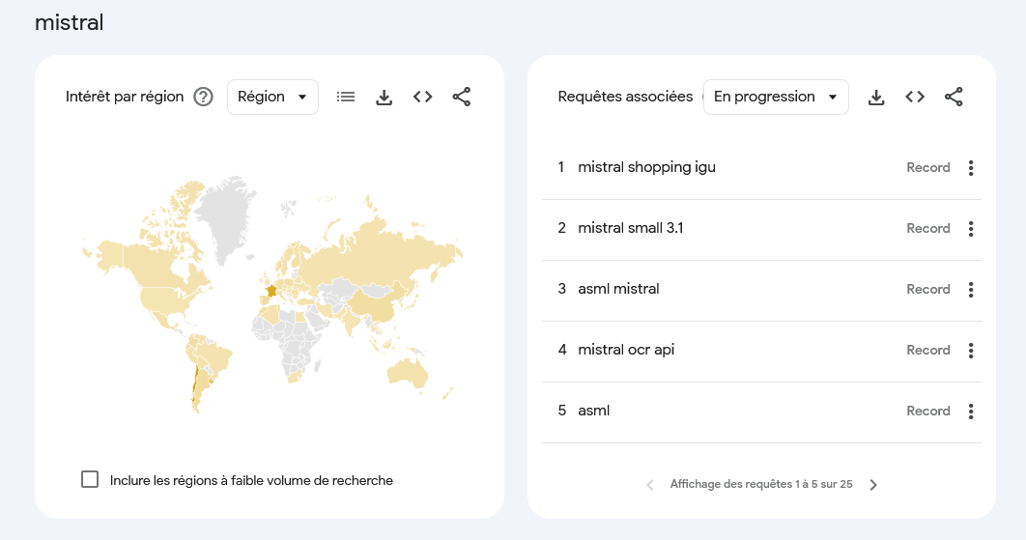This screenshot has width=1026, height=540.
Task: Go to next page of related queries
Action: (x=873, y=484)
